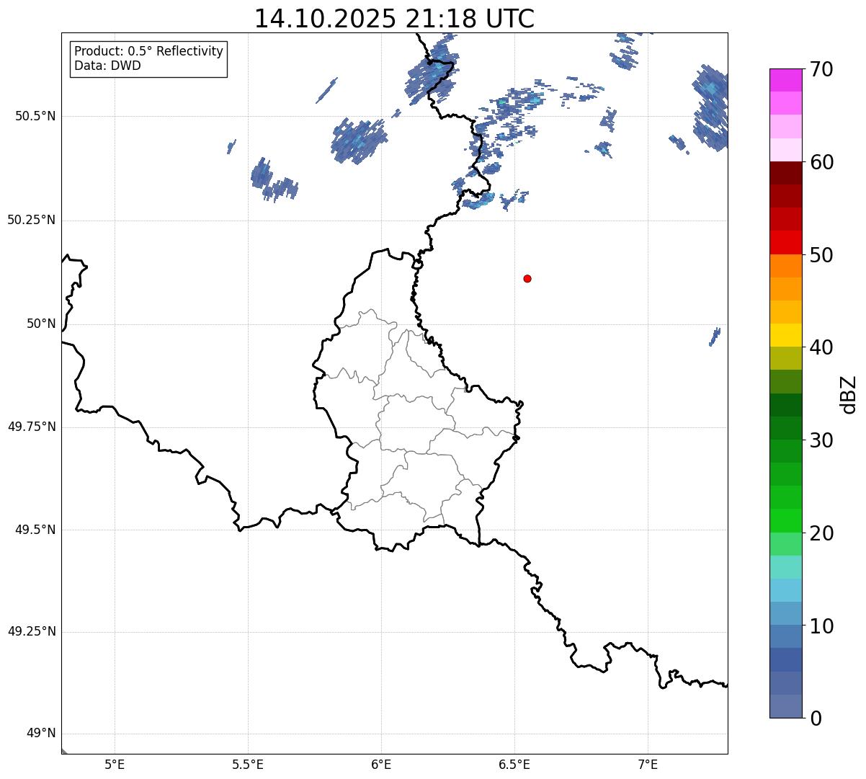Image resolution: width=866 pixels, height=779 pixels.
Task: Click the 20 tick on colorbar
Action: [x=821, y=533]
